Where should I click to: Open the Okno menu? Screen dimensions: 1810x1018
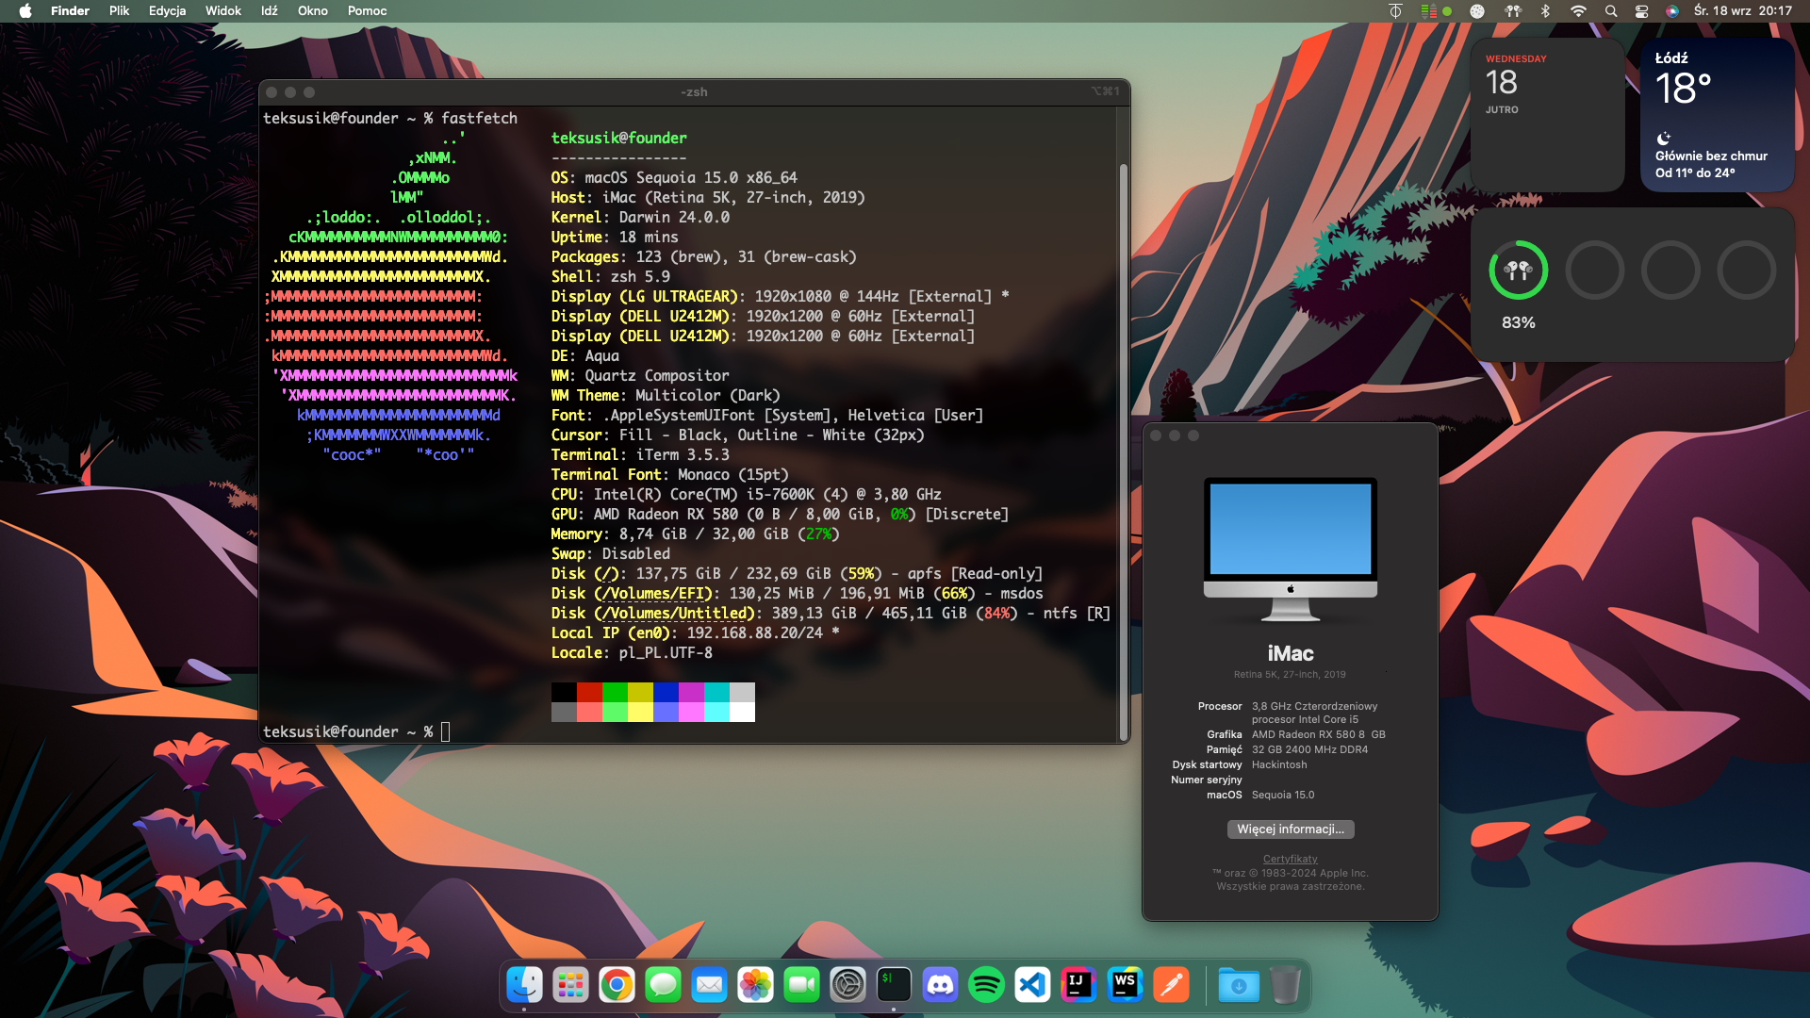313,11
